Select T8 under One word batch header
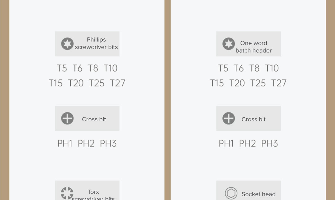This screenshot has height=200, width=335. [254, 68]
